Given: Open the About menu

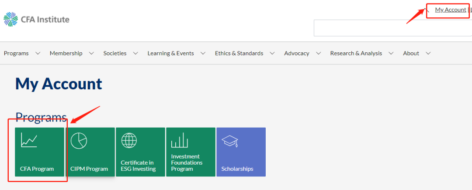Looking at the screenshot, I should click(x=411, y=54).
